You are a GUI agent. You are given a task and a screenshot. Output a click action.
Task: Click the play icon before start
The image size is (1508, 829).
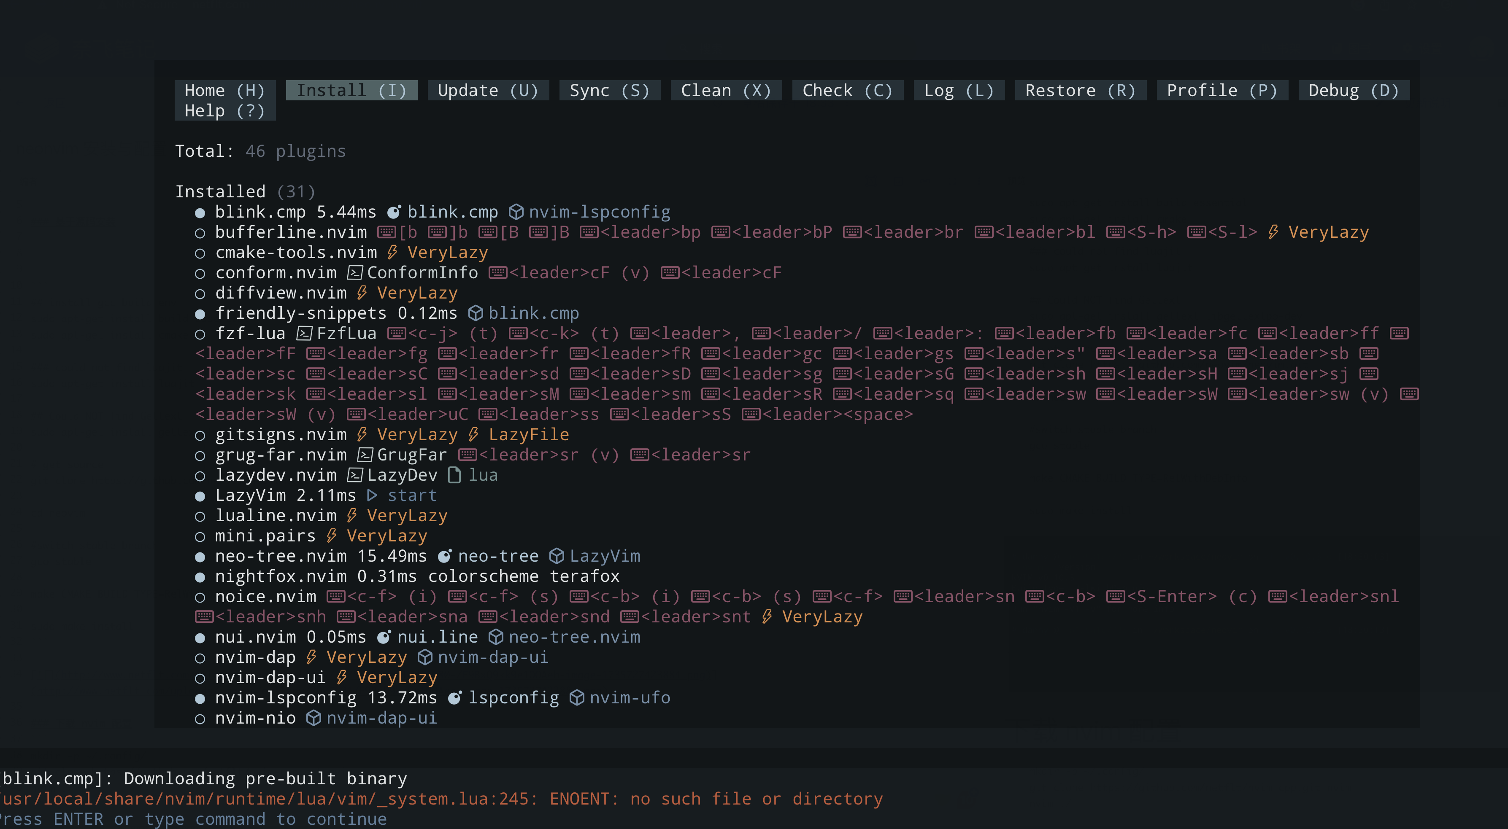(372, 495)
